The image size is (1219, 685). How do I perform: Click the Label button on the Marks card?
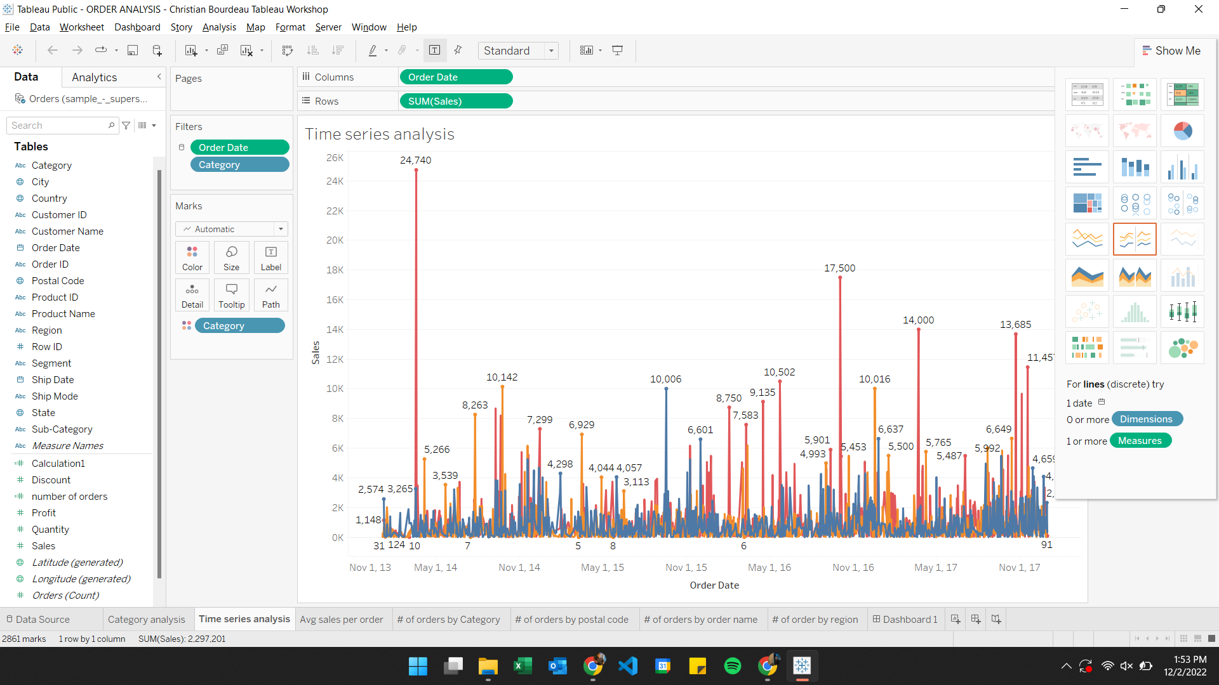pos(270,258)
